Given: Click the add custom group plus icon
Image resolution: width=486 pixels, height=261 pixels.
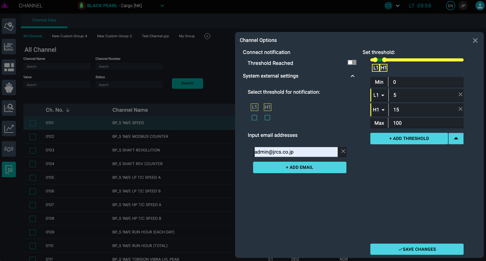Looking at the screenshot, I should pyautogui.click(x=207, y=36).
